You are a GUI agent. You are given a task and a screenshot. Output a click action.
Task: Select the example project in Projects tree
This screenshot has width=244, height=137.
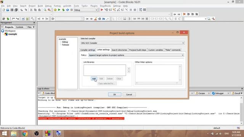(x=13, y=34)
